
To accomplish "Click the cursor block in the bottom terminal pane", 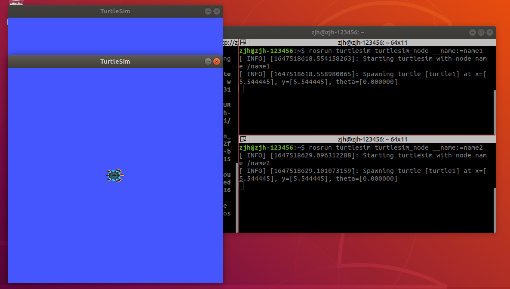I will point(241,186).
